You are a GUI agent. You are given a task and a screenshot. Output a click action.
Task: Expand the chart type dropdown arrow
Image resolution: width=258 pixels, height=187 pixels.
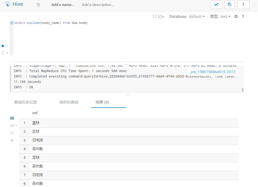click(16, 126)
